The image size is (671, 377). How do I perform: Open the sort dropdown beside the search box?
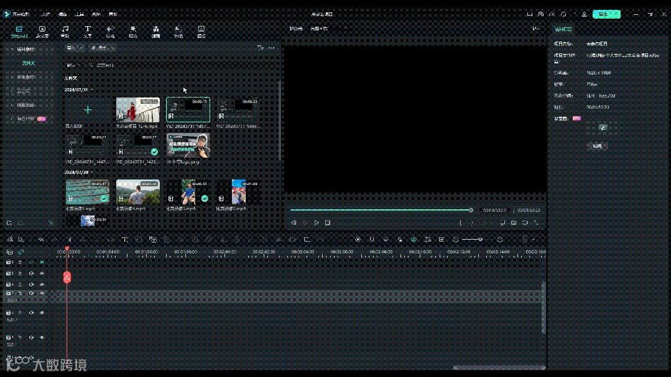pyautogui.click(x=73, y=65)
